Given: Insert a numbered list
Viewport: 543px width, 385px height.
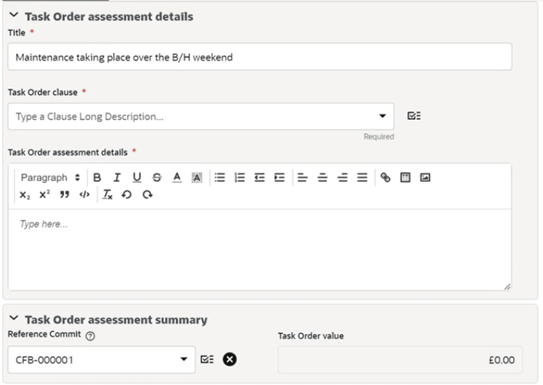Looking at the screenshot, I should [x=240, y=178].
